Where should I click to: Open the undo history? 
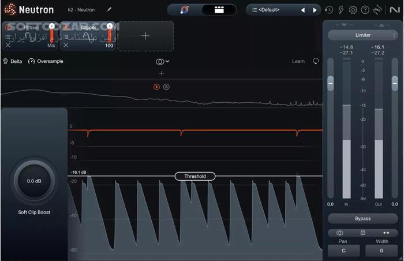click(x=329, y=10)
